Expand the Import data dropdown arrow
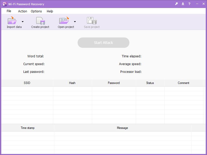Viewport: 207px width, 155px height. (22, 22)
